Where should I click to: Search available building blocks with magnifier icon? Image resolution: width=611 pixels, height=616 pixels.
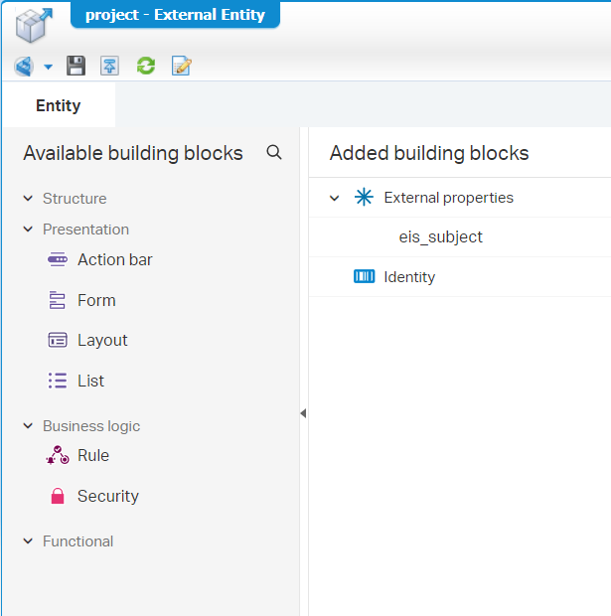274,153
